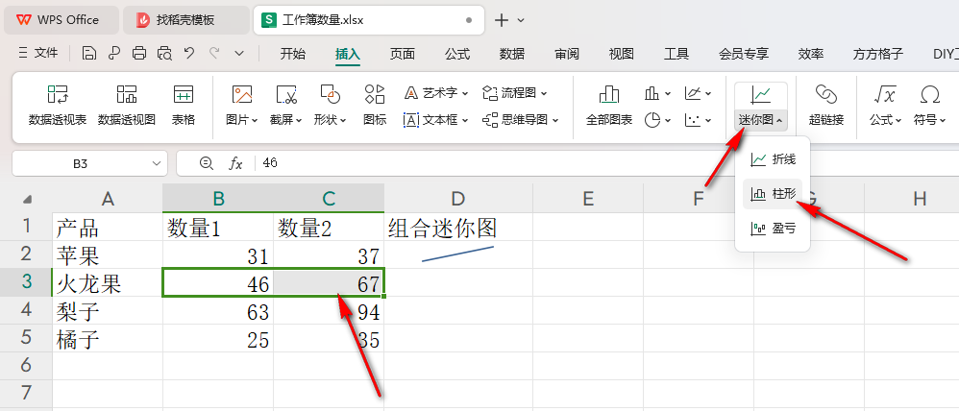This screenshot has width=959, height=411.
Task: Select 盈亏 win/loss sparkline option
Action: pos(774,229)
